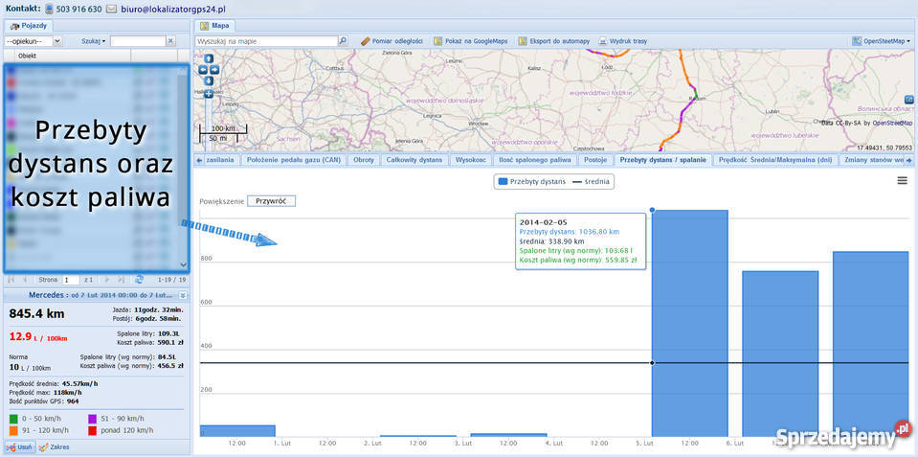
Task: Select Przebyty dystans / spalanie tab
Action: pyautogui.click(x=663, y=159)
